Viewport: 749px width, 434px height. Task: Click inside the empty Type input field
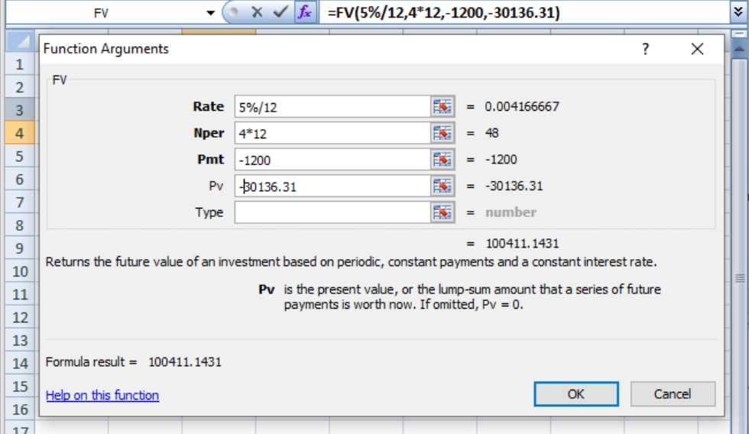(332, 212)
